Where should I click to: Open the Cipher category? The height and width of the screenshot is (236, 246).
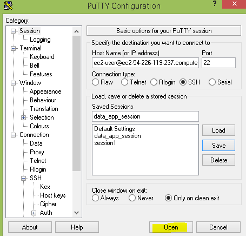point(48,204)
